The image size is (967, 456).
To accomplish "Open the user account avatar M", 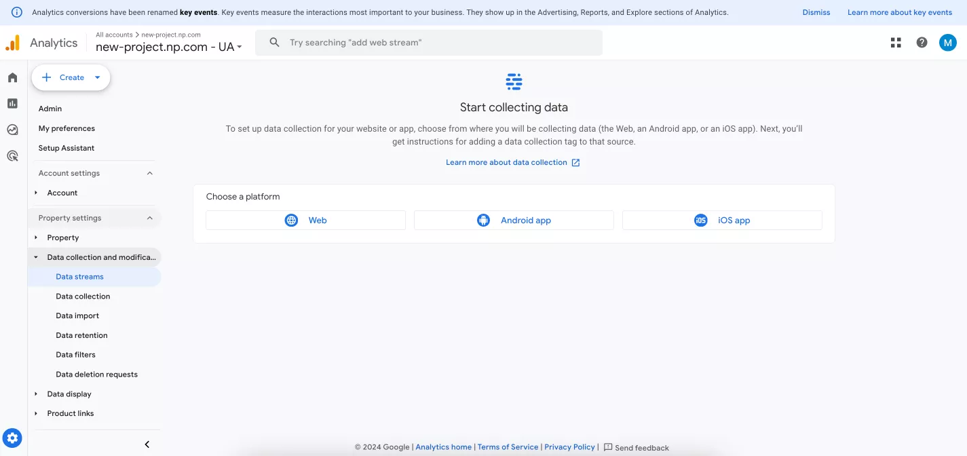I will 947,43.
